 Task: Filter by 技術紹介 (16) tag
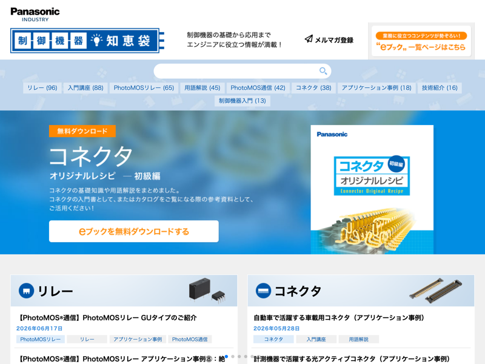440,88
